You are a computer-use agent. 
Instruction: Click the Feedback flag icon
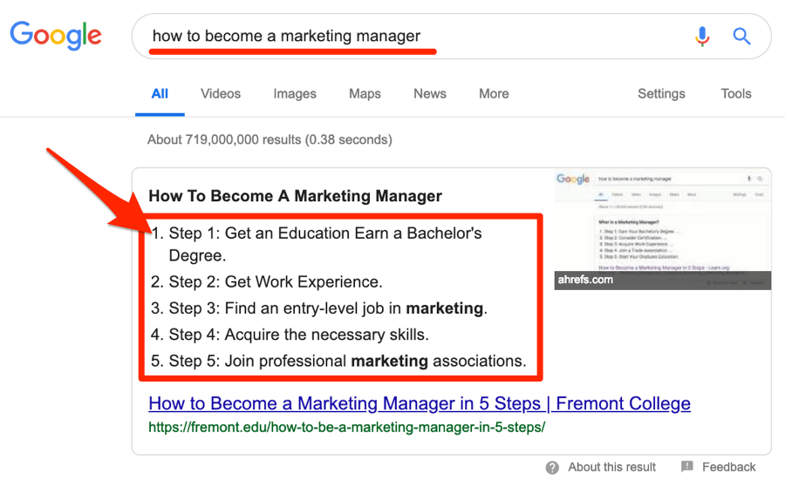(687, 467)
